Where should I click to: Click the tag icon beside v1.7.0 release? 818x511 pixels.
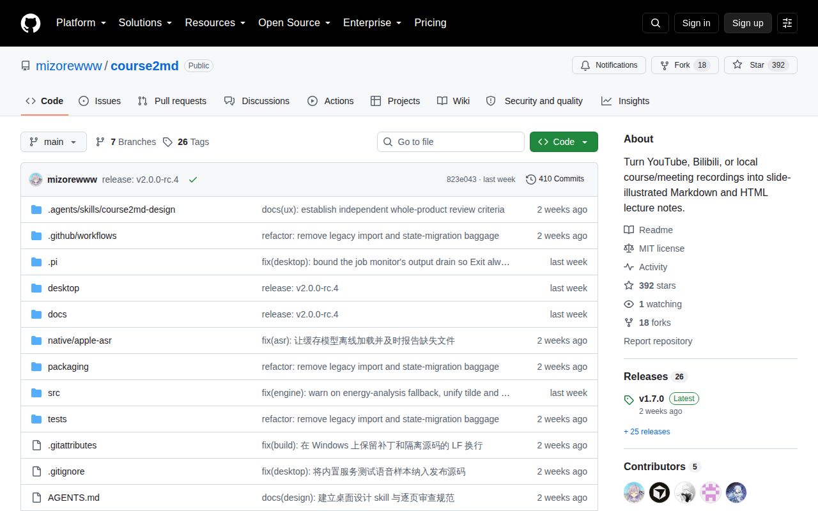[629, 400]
